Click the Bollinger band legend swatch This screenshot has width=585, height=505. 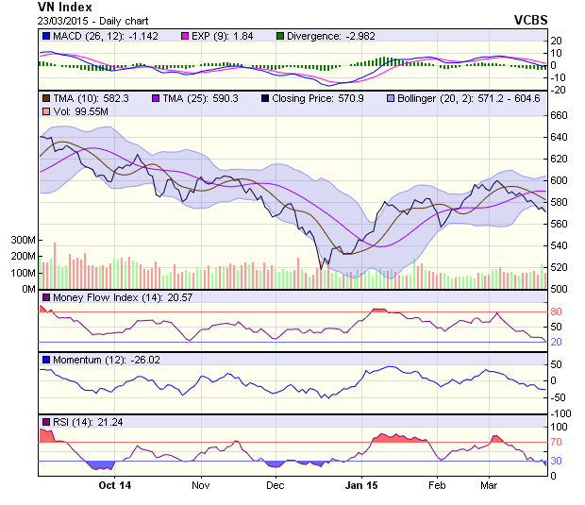click(390, 98)
